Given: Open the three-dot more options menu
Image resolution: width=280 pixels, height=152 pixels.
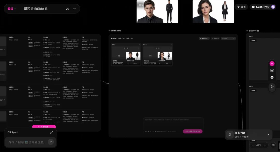Looking at the screenshot, I should [x=74, y=9].
